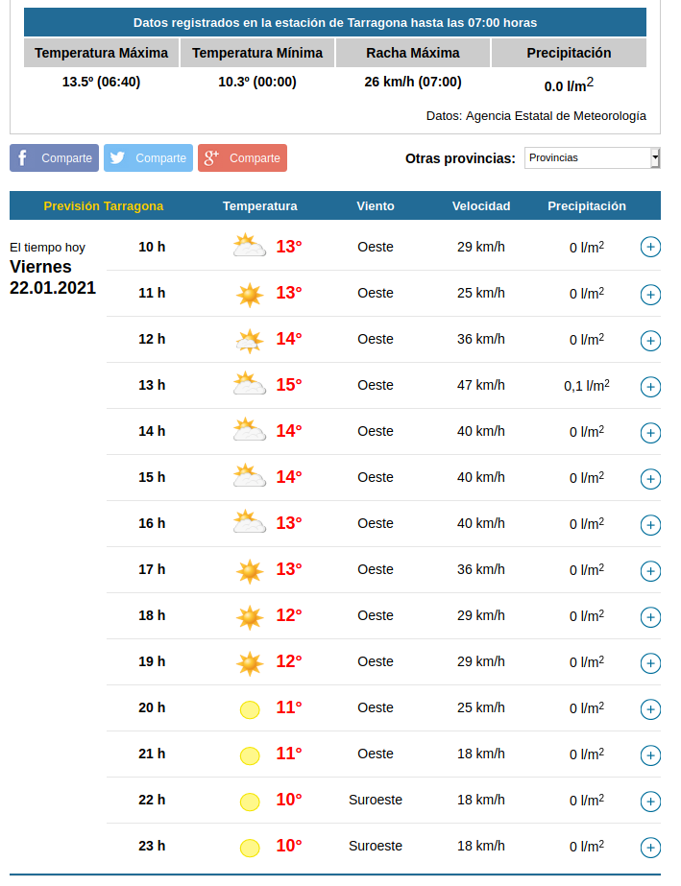The width and height of the screenshot is (681, 886).
Task: Click the weather icon at 12 h
Action: pyautogui.click(x=249, y=340)
